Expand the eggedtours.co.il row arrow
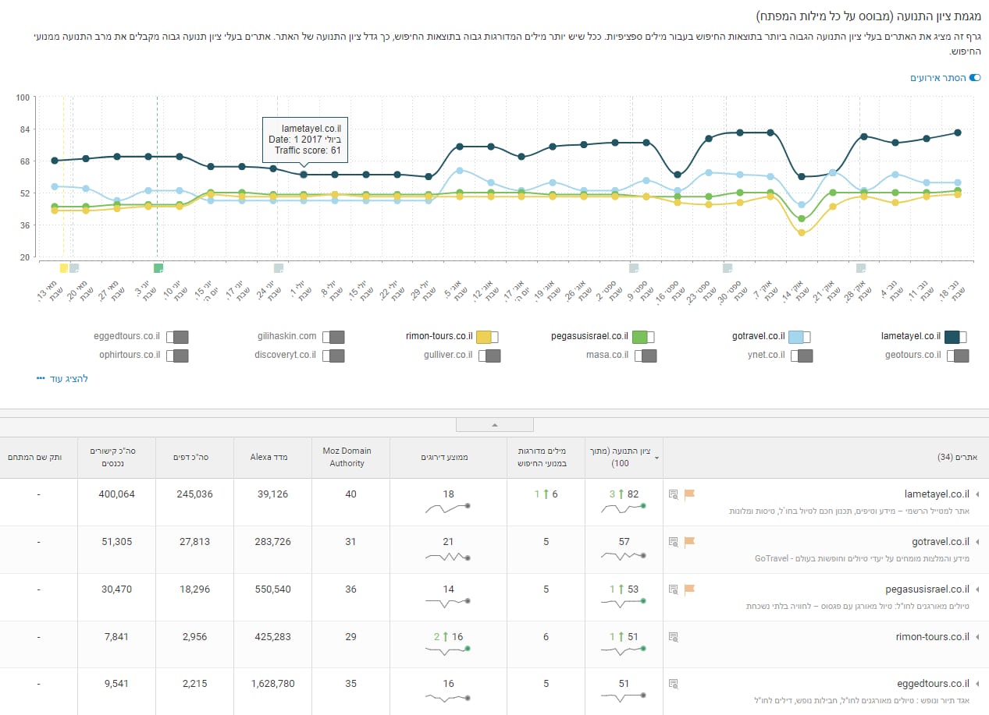The width and height of the screenshot is (989, 715). click(x=978, y=685)
